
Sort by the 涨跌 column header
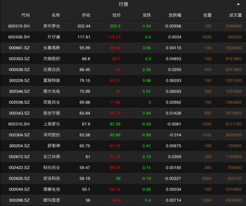(x=147, y=15)
